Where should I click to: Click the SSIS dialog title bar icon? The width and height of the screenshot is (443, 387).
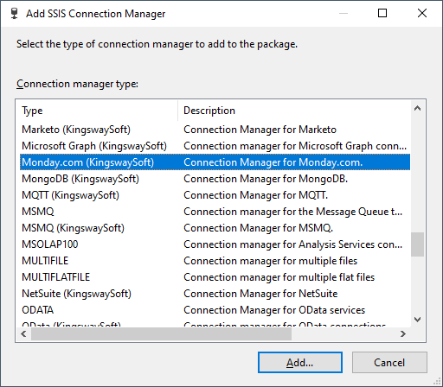(x=14, y=14)
